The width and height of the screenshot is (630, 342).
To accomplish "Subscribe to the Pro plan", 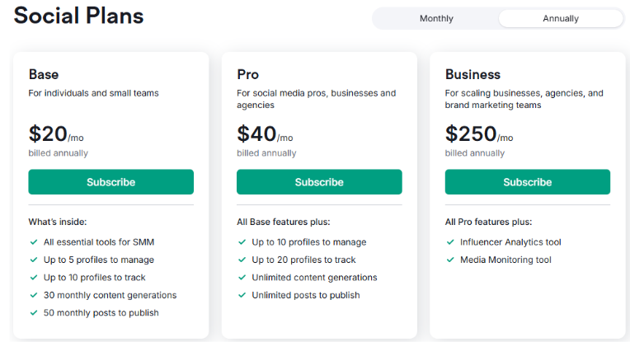I will [x=319, y=182].
